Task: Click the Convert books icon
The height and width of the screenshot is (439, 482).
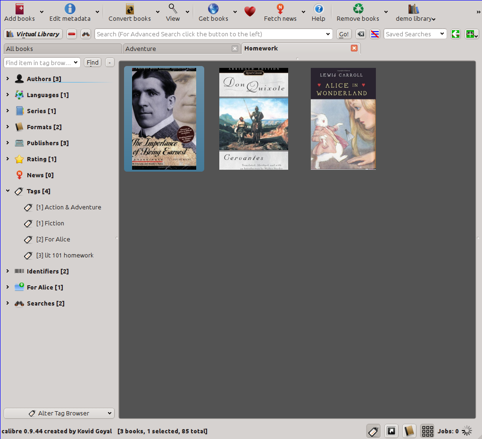Action: 130,8
